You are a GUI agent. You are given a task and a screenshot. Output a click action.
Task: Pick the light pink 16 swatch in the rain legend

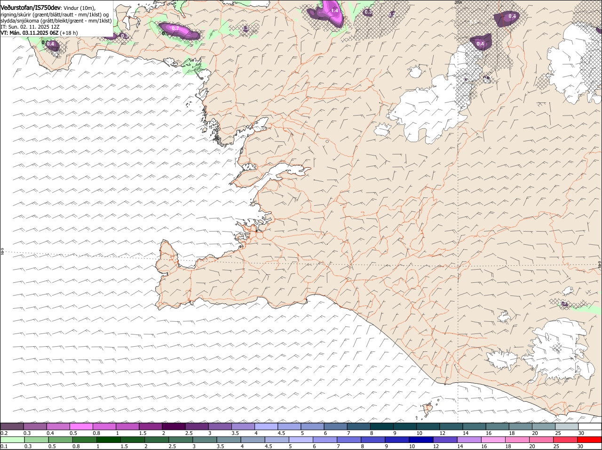pyautogui.click(x=493, y=440)
